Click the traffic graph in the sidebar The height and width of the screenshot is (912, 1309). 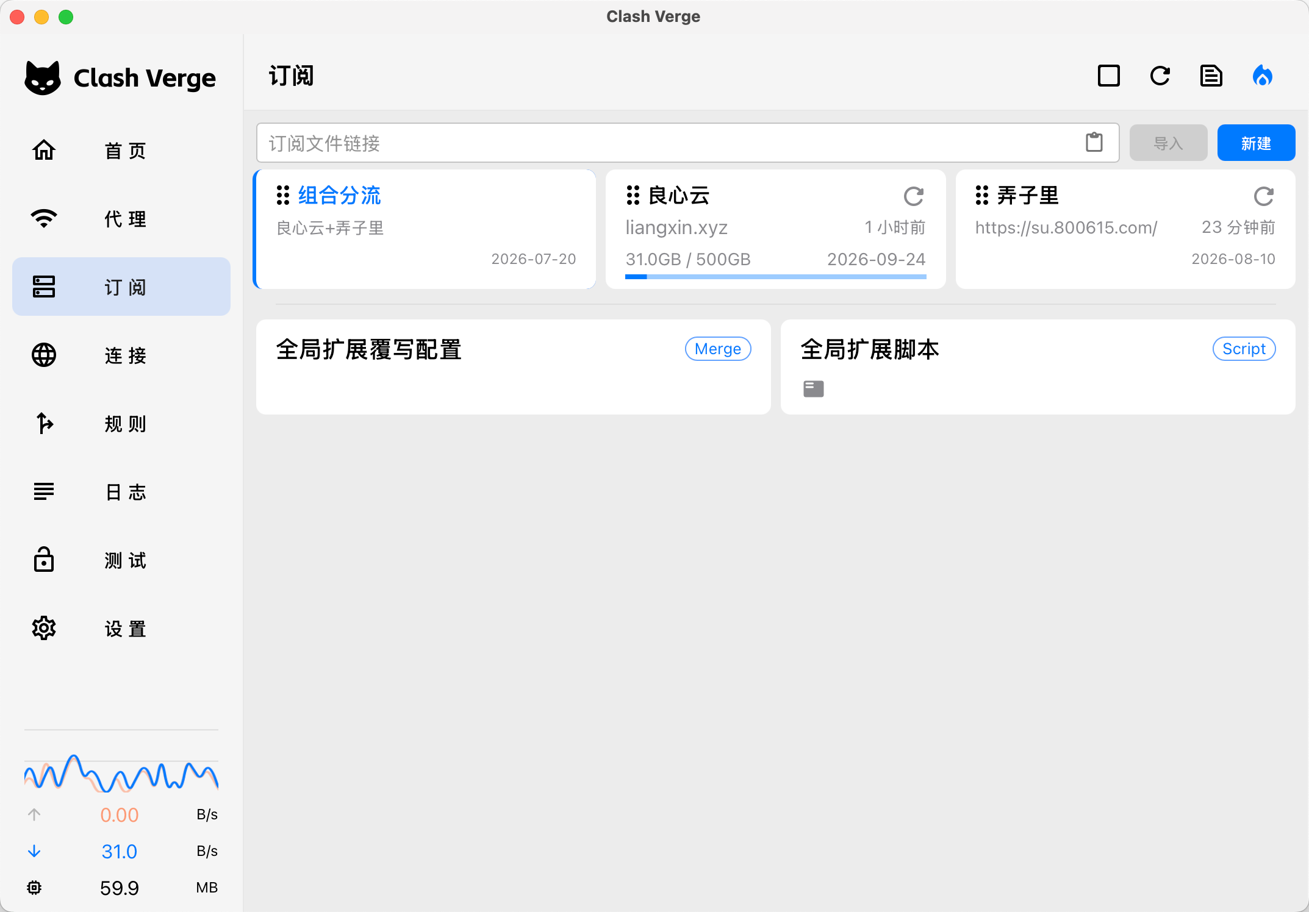pyautogui.click(x=121, y=773)
